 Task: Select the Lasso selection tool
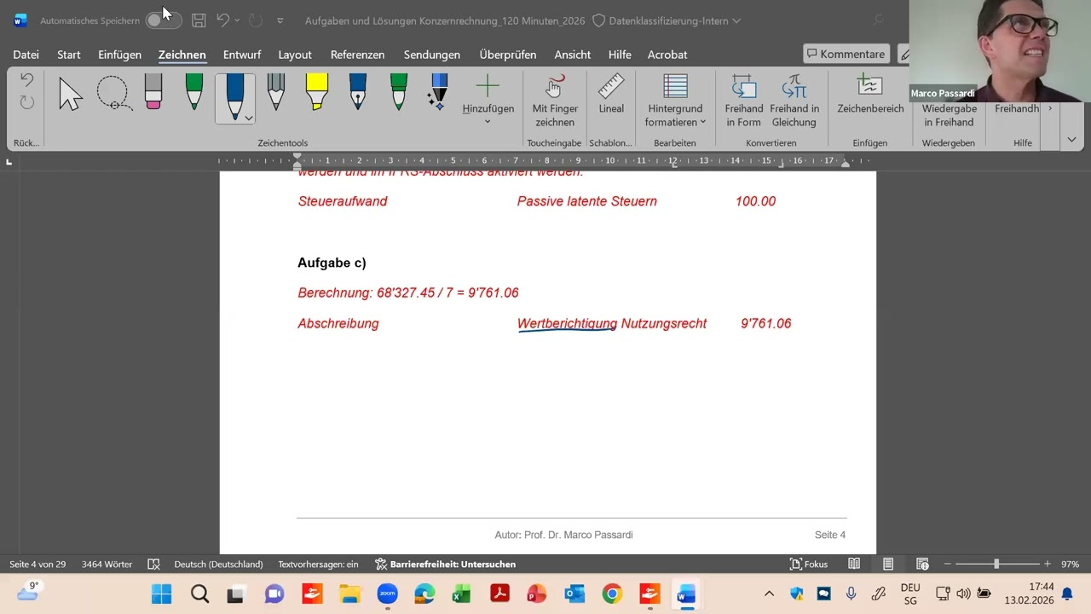113,93
